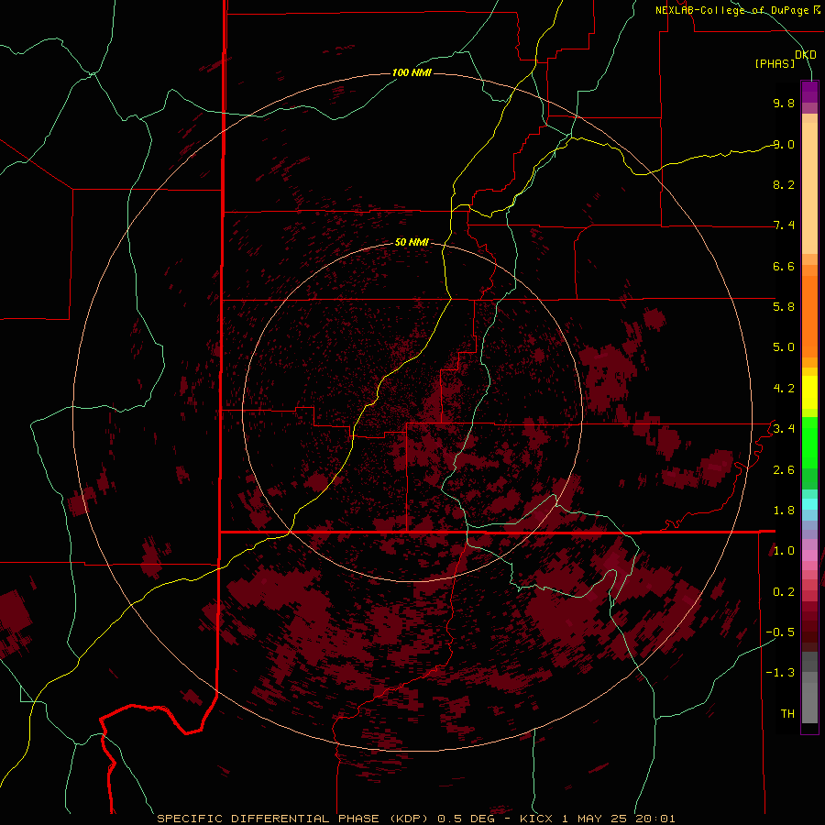This screenshot has height=825, width=825.
Task: Click the 50 NMI range ring label
Action: 412,243
